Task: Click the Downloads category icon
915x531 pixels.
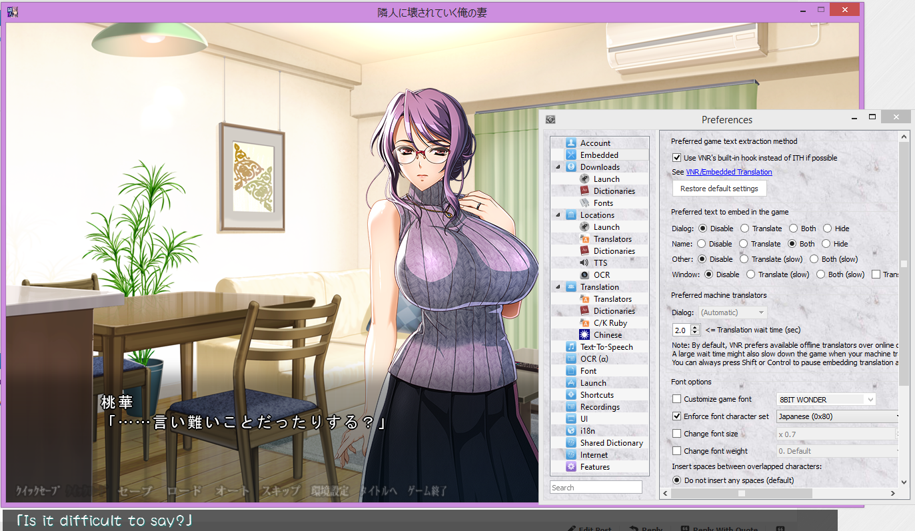Action: (571, 167)
